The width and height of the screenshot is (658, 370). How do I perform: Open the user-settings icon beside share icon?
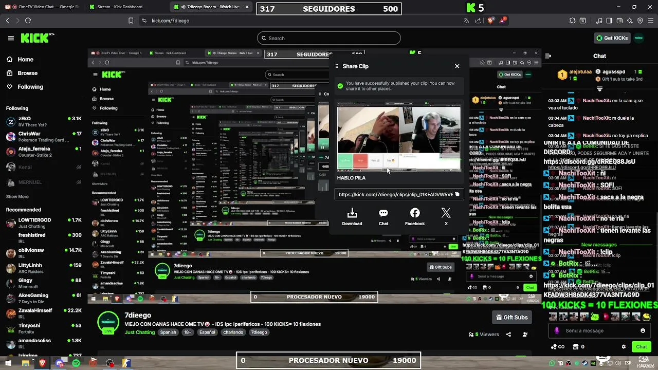pyautogui.click(x=525, y=335)
